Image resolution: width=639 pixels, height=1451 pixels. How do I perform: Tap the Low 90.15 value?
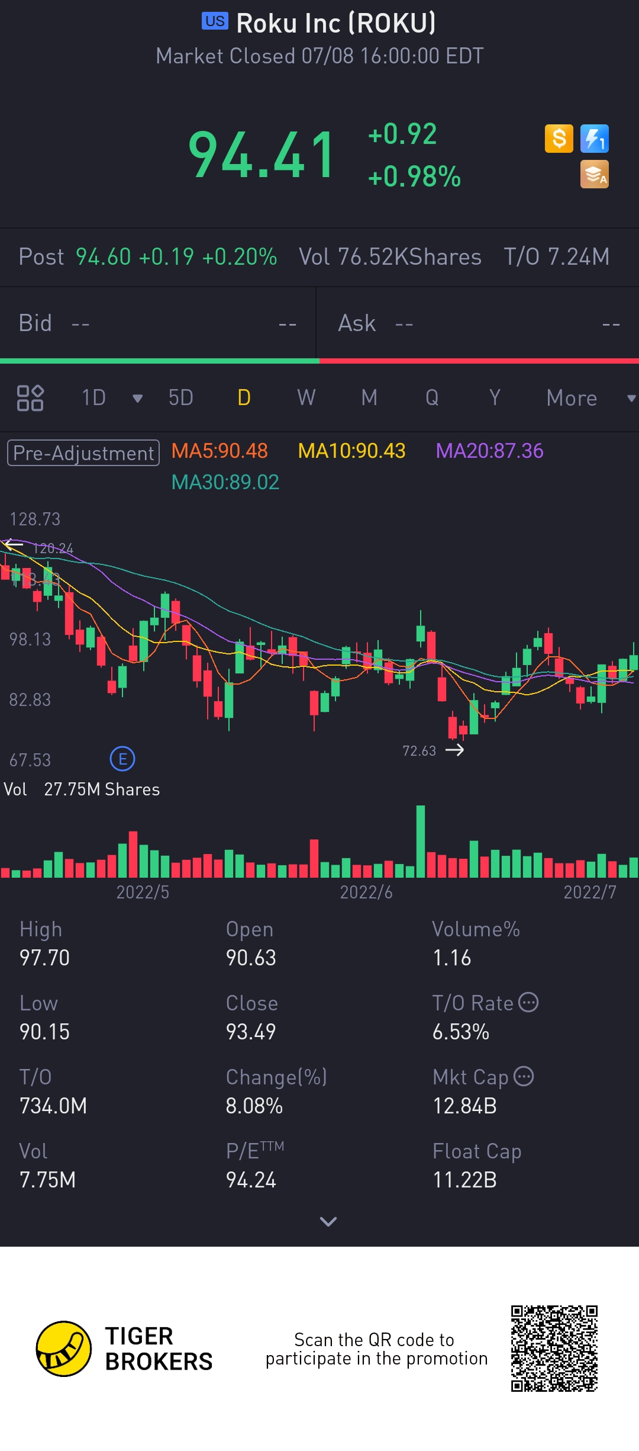pos(45,1032)
